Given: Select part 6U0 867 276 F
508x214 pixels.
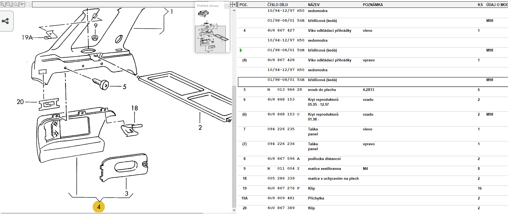Looking at the screenshot, I should pyautogui.click(x=284, y=188).
